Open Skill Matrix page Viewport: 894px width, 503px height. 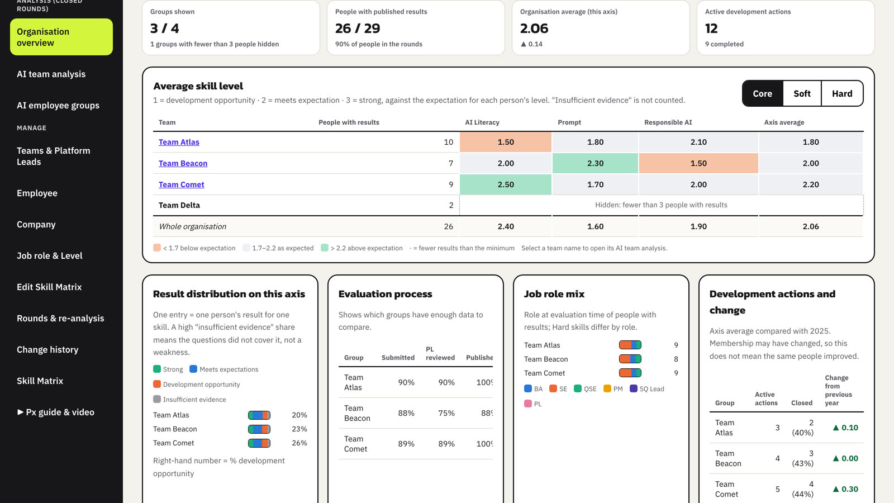point(61,381)
